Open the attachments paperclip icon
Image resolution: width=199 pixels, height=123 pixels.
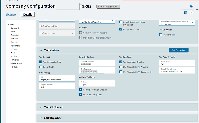point(192,13)
